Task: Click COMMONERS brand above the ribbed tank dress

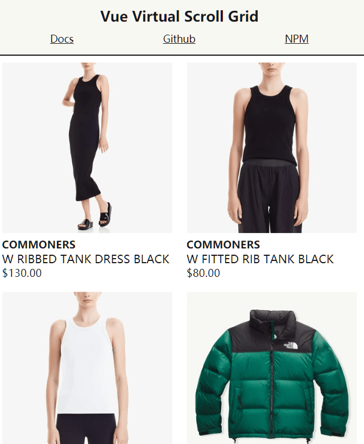Action: [39, 244]
